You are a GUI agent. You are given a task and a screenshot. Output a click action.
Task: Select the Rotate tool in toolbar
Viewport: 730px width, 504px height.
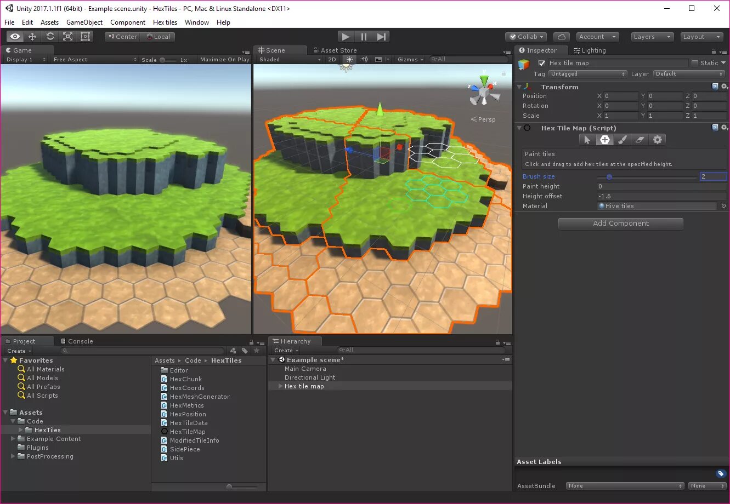click(x=50, y=37)
